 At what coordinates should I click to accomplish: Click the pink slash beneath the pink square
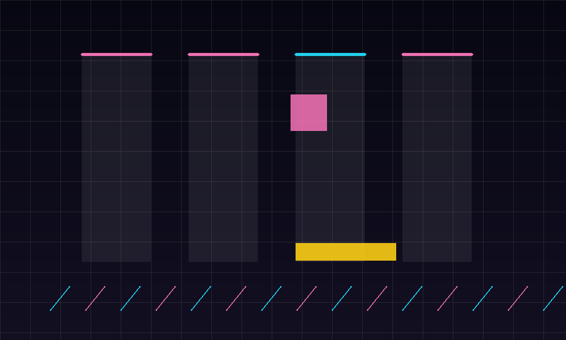(x=306, y=298)
